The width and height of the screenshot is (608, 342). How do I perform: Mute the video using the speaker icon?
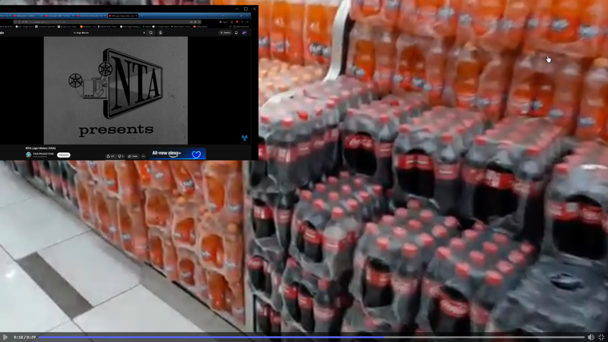pyautogui.click(x=591, y=337)
